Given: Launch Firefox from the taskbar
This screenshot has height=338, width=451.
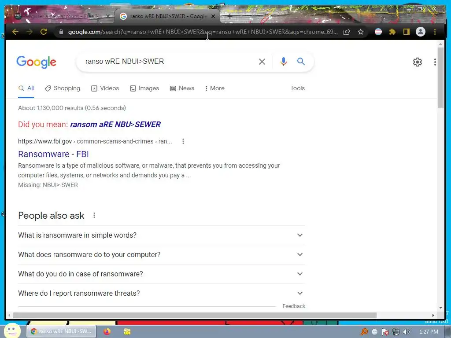Looking at the screenshot, I should coord(107,332).
